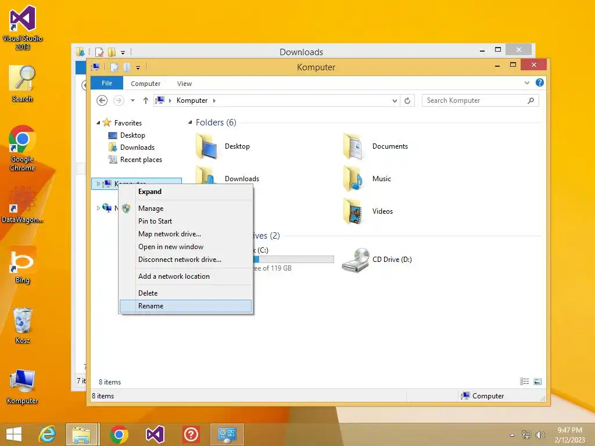This screenshot has width=595, height=446.
Task: Open the Music folder
Action: [x=367, y=179]
